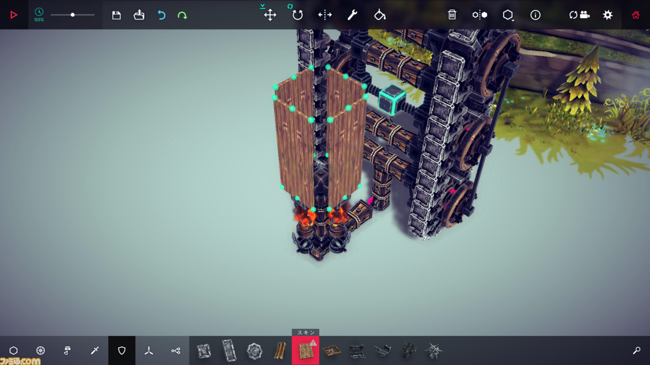Open the settings gear menu
The height and width of the screenshot is (365, 650).
607,15
